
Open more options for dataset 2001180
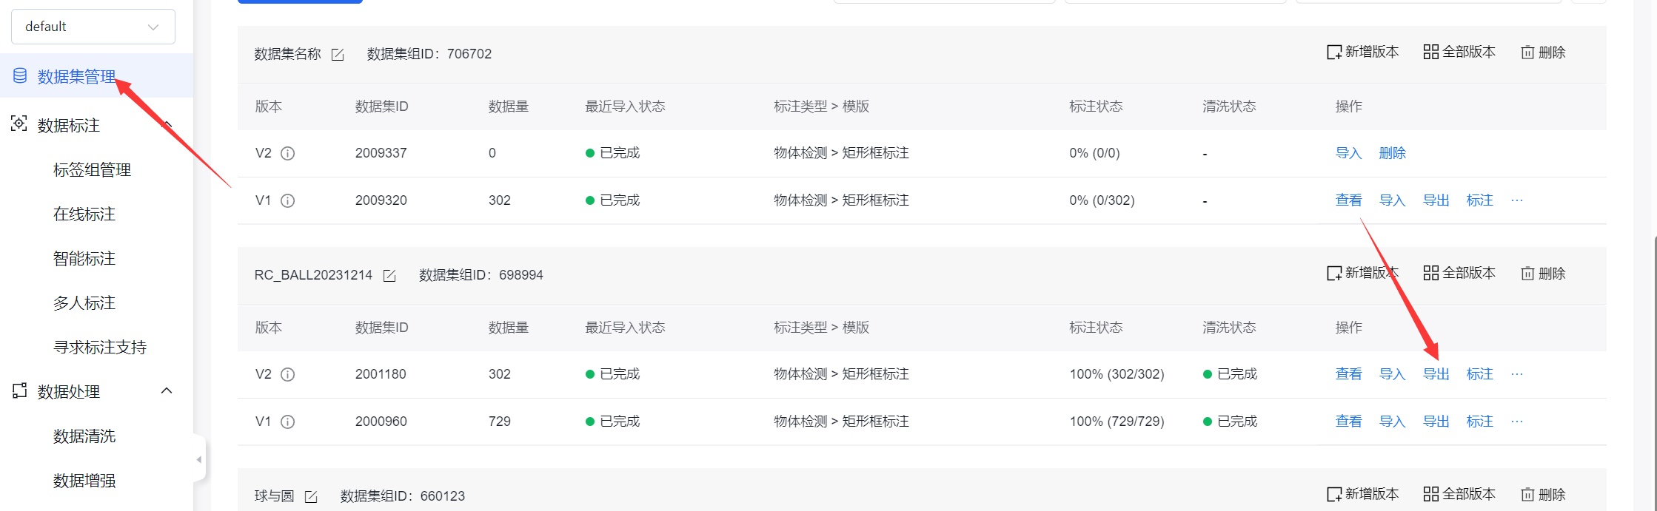[x=1517, y=374]
